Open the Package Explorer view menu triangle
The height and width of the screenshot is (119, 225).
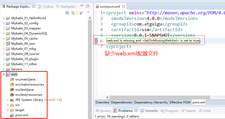point(88,12)
